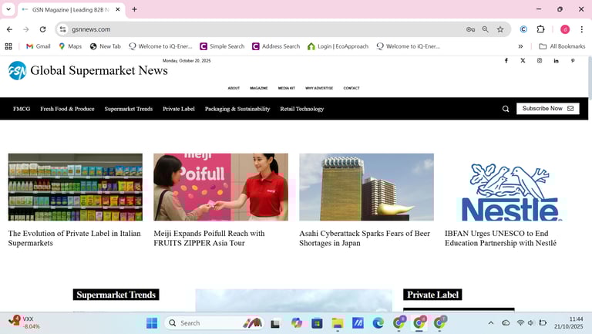
Task: Open the GSN Instagram icon
Action: (540, 60)
